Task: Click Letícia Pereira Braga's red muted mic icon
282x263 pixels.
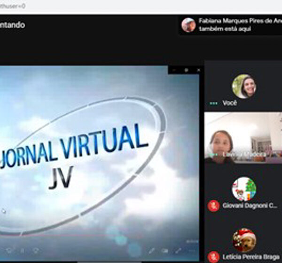Action: click(x=213, y=257)
